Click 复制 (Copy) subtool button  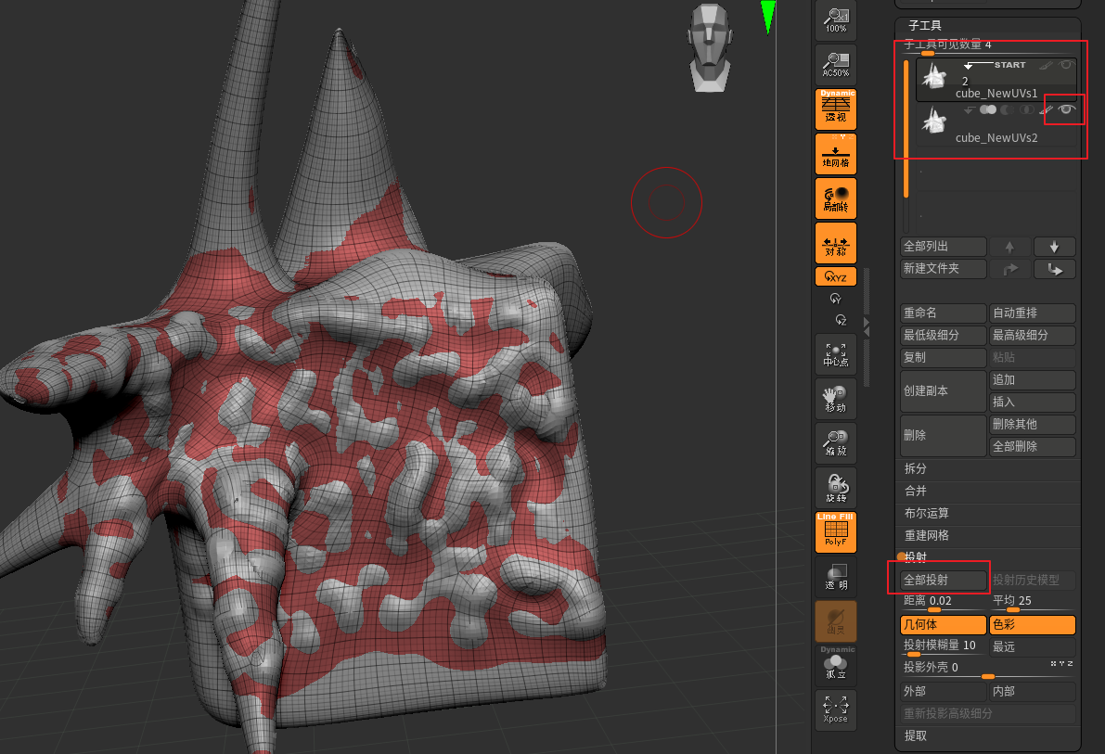pyautogui.click(x=944, y=357)
